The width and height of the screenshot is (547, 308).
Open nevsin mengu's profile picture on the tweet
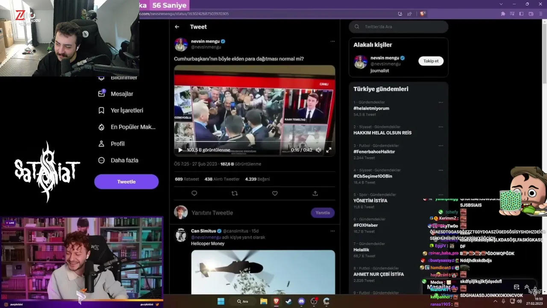181,44
